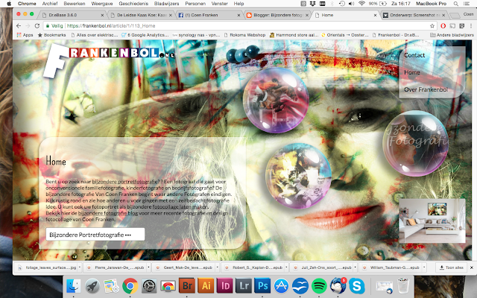Open the Rokoma Webshop bookmark
The image size is (477, 298).
pyautogui.click(x=244, y=35)
